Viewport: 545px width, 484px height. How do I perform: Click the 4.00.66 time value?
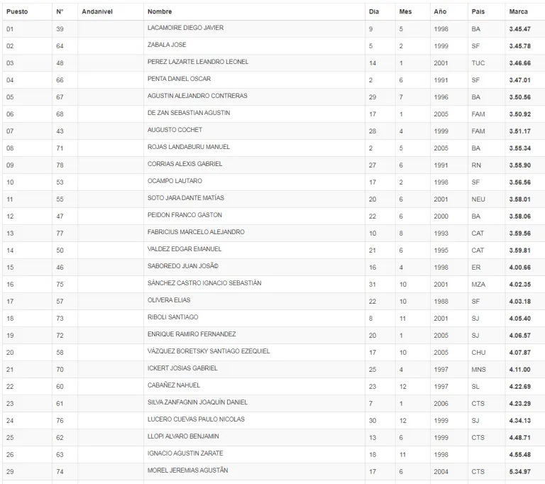point(519,267)
